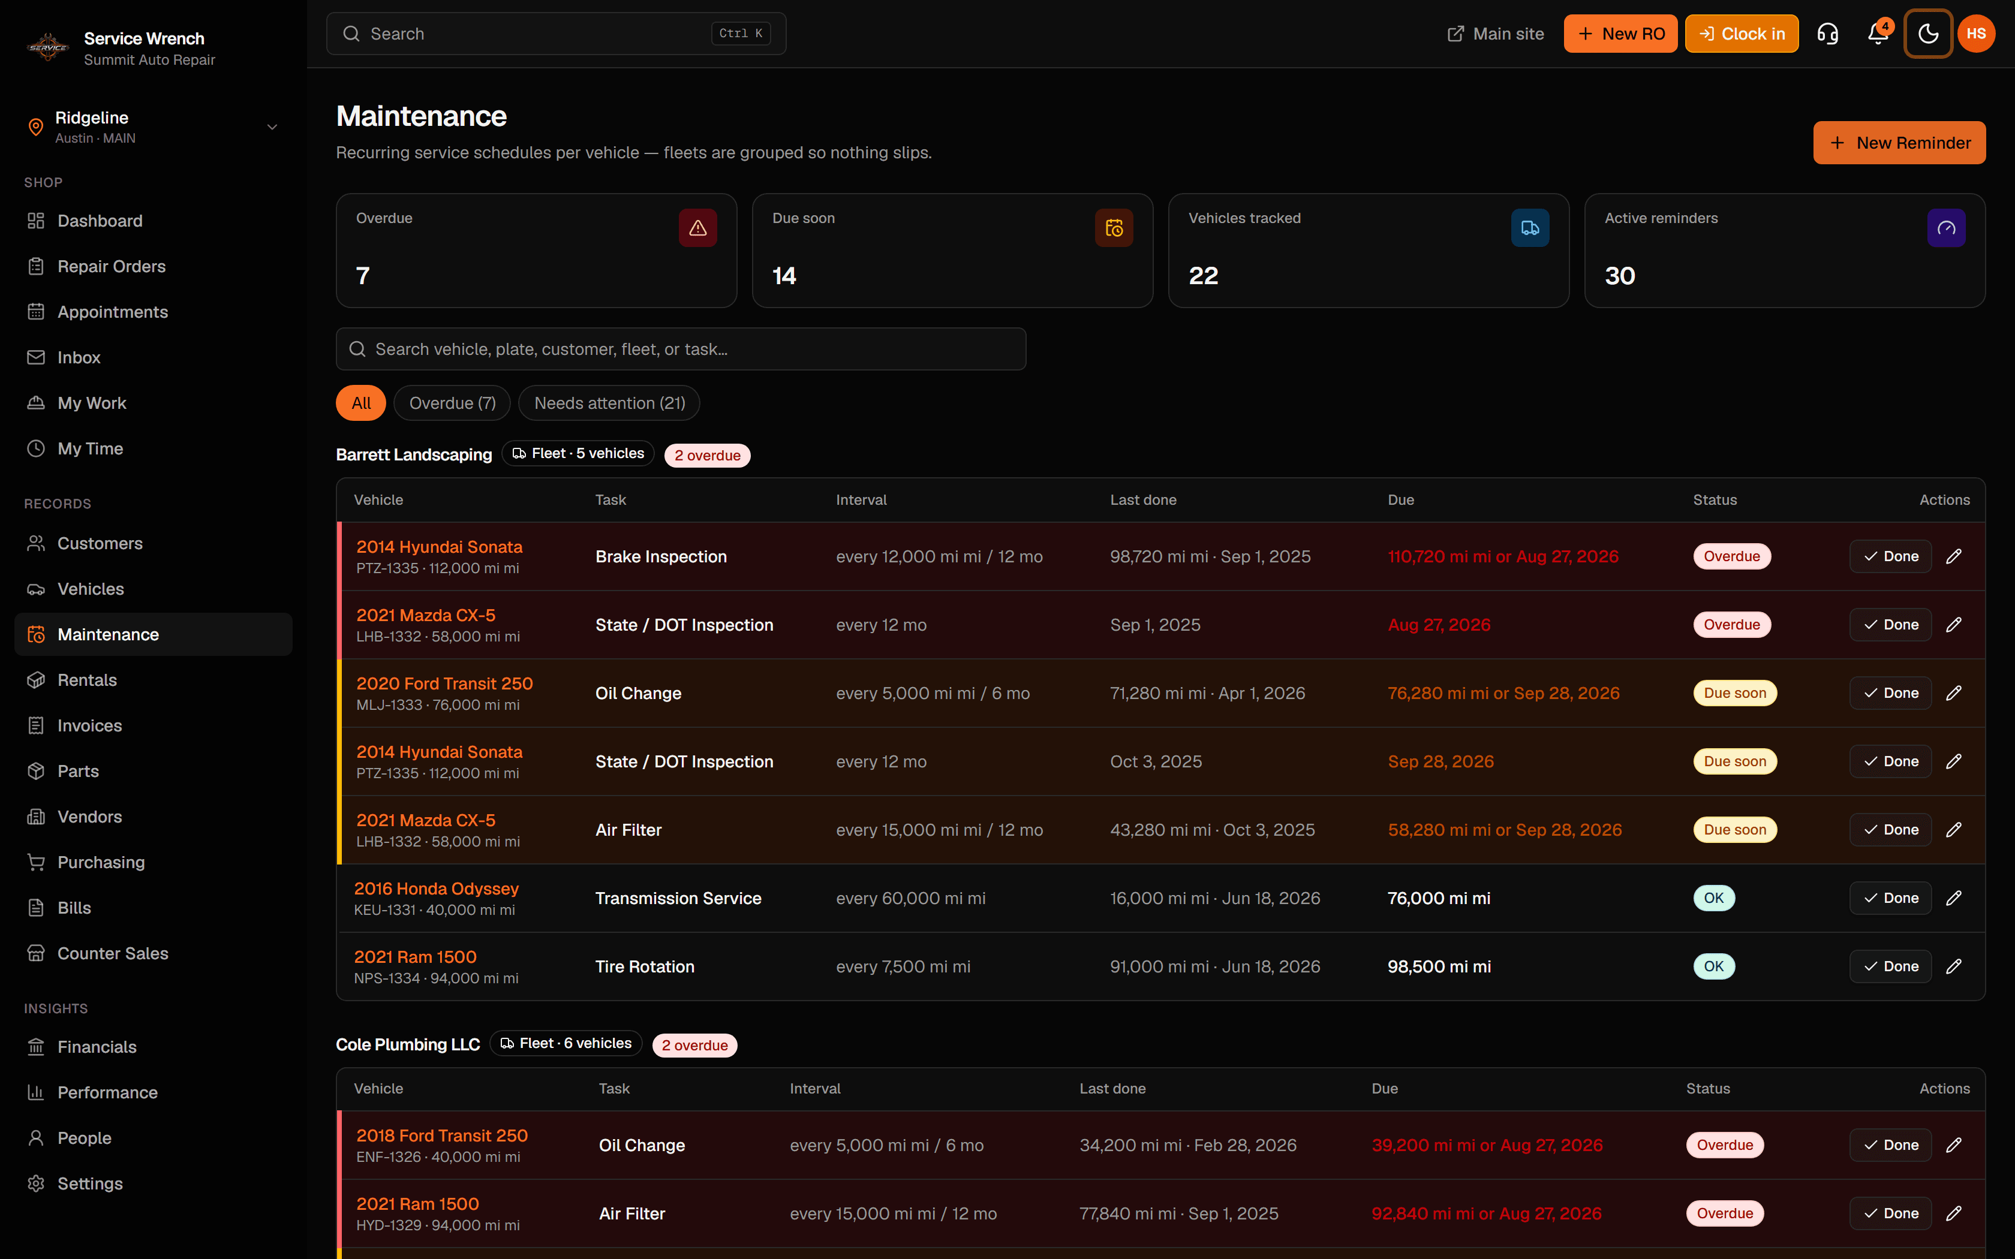The height and width of the screenshot is (1259, 2015).
Task: Click the Cole Plumbing 2 overdue badge
Action: click(x=694, y=1045)
